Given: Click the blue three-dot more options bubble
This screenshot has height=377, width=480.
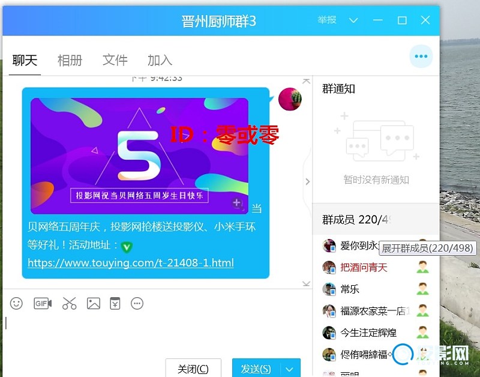Looking at the screenshot, I should point(421,56).
